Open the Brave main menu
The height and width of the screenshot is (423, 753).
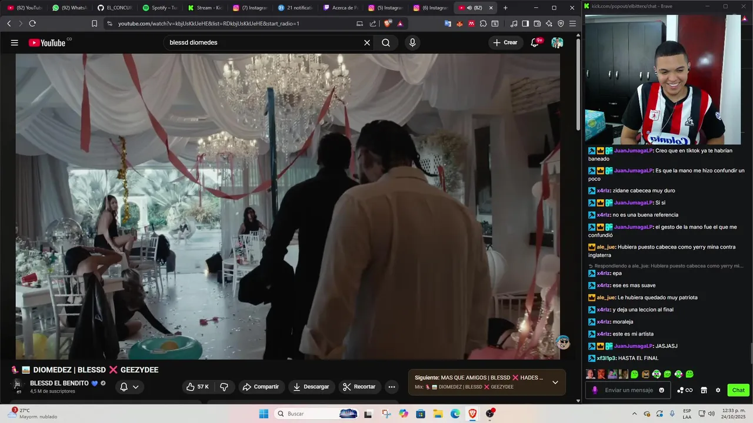click(x=572, y=23)
